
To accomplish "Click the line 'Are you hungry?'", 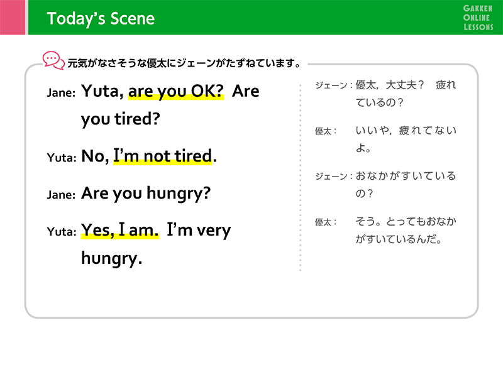I will [146, 194].
